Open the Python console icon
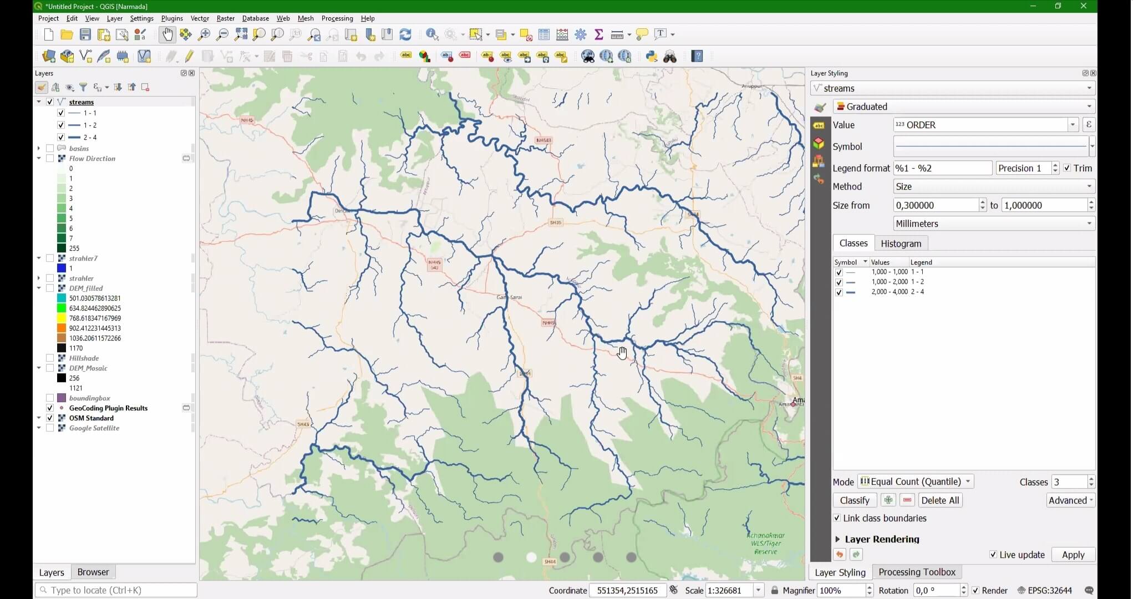 coord(652,56)
